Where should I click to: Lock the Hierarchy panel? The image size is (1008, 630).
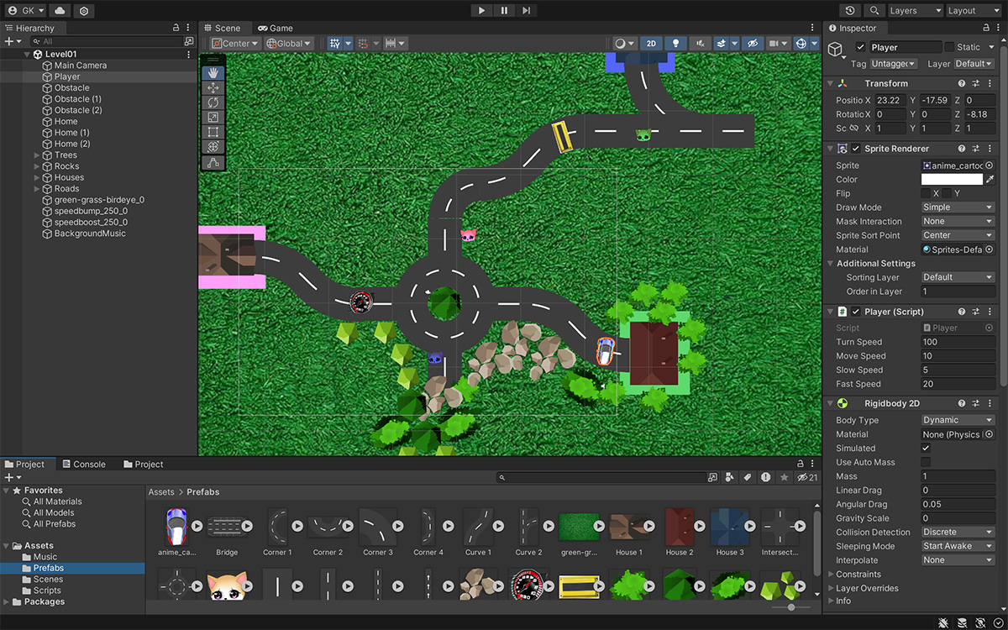[175, 28]
